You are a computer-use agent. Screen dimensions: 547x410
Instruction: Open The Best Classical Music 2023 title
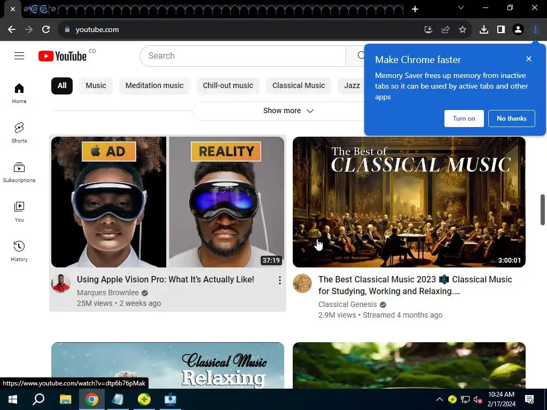415,285
